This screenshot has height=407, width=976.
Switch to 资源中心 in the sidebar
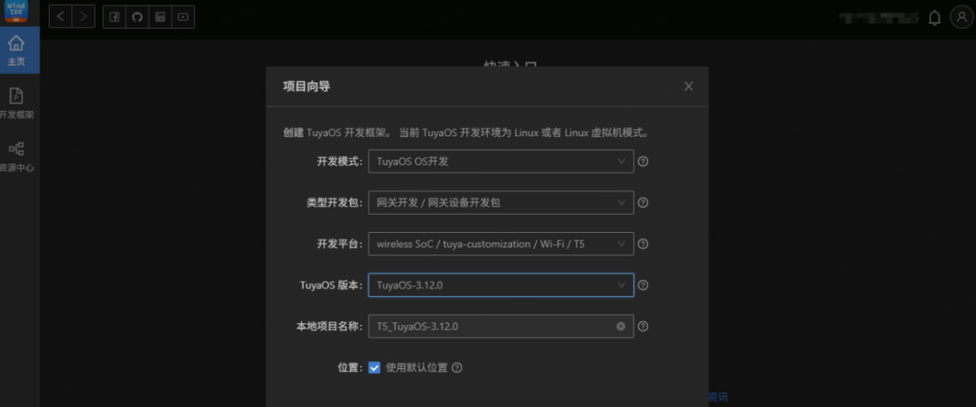16,156
